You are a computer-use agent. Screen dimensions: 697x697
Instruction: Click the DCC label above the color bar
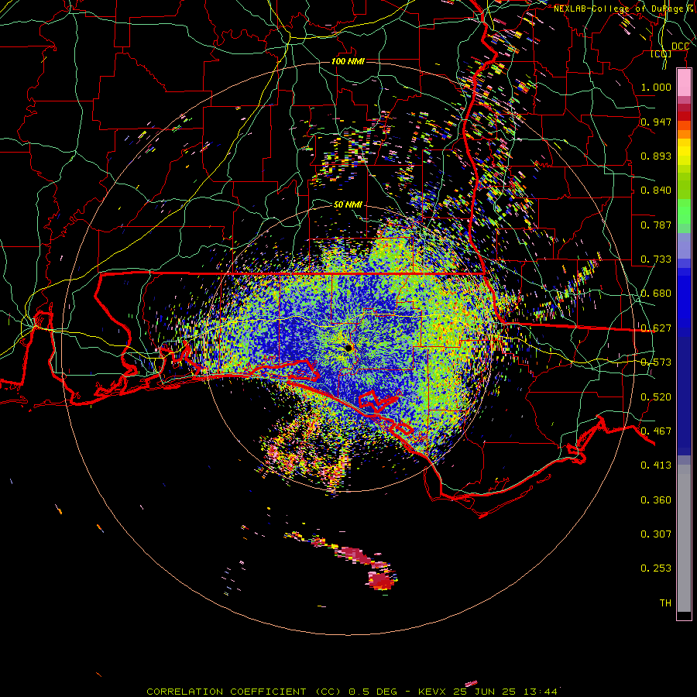click(x=680, y=46)
